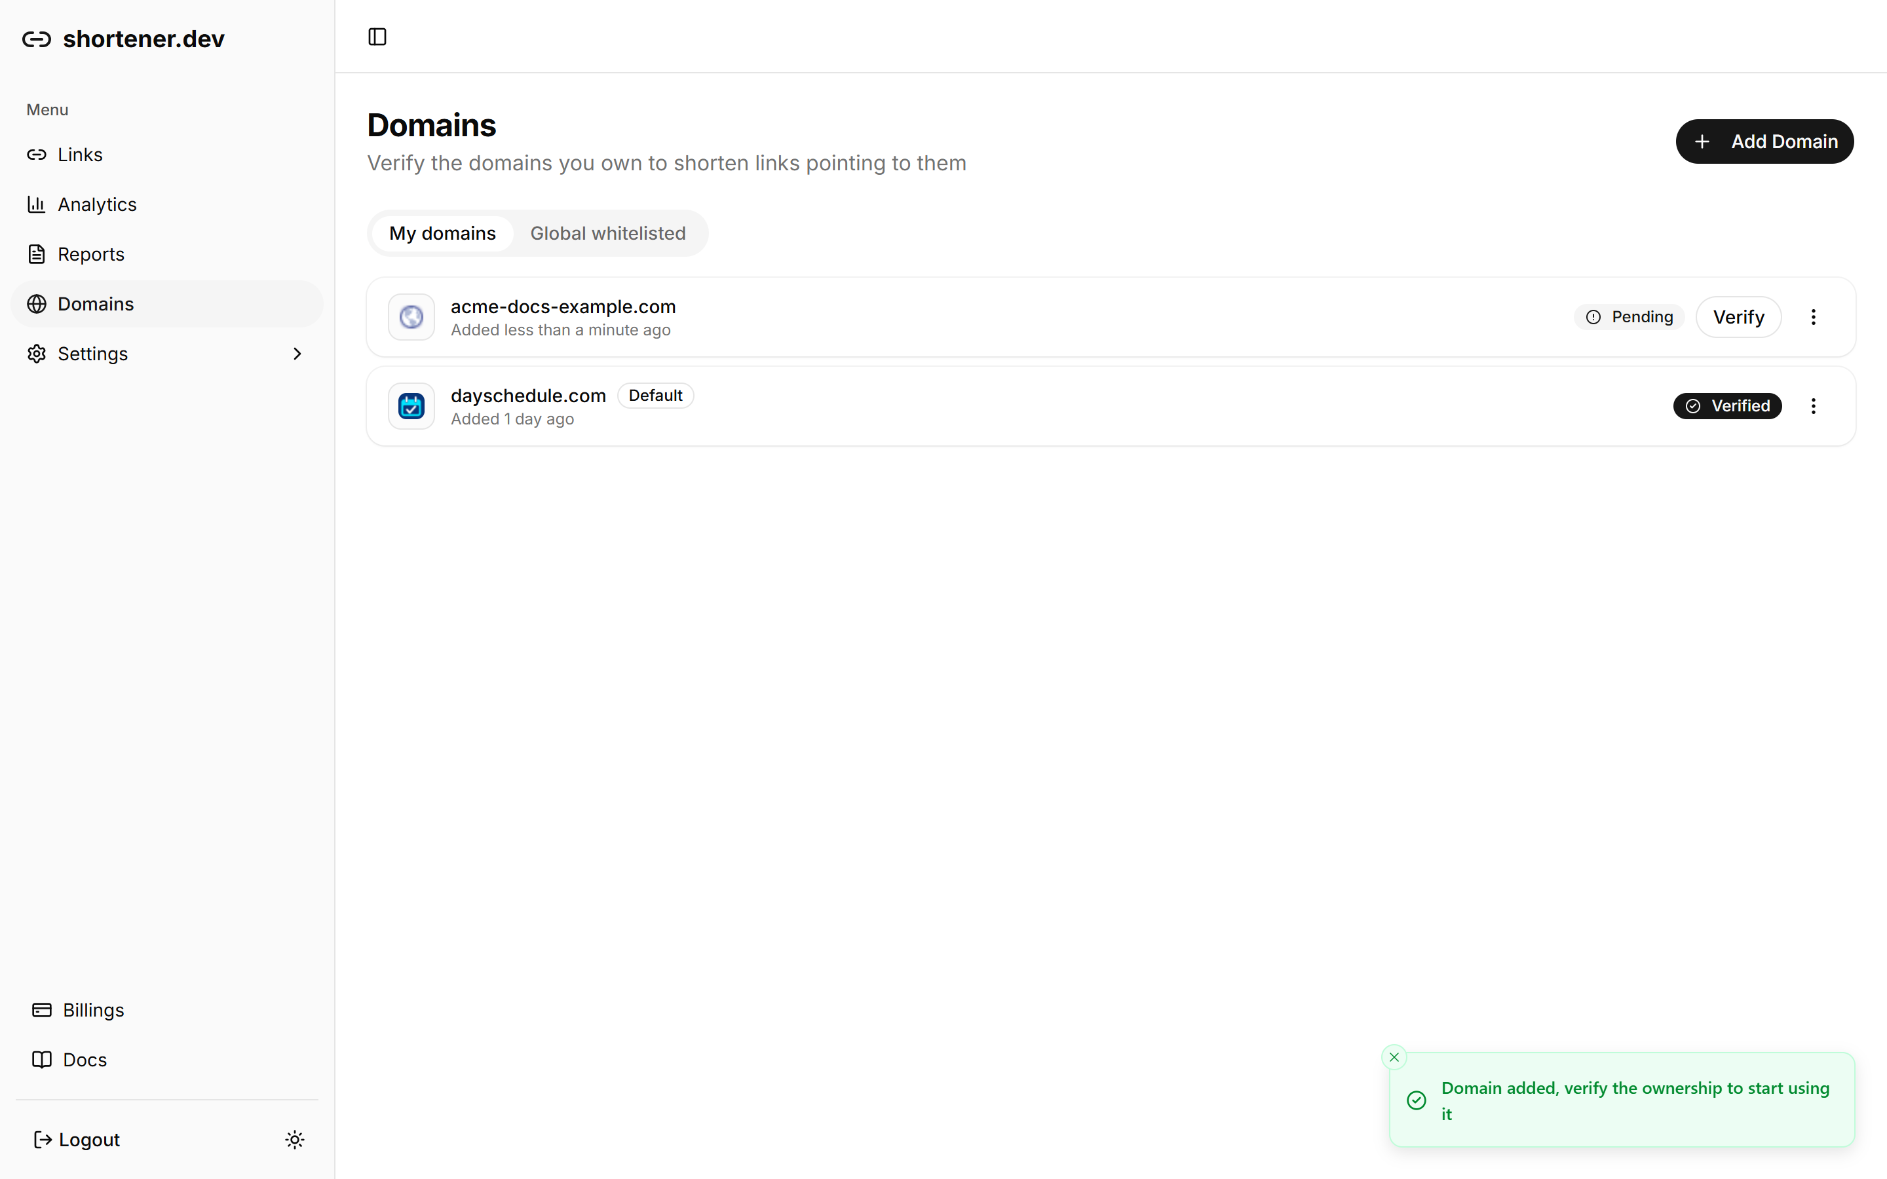Expand the Settings chevron arrow
Screen dimensions: 1887x1179
(297, 354)
